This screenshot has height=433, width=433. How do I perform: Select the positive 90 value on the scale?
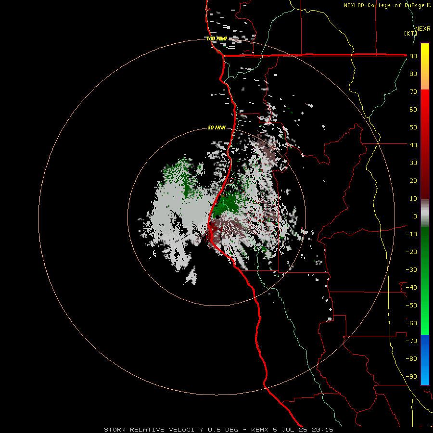point(413,56)
